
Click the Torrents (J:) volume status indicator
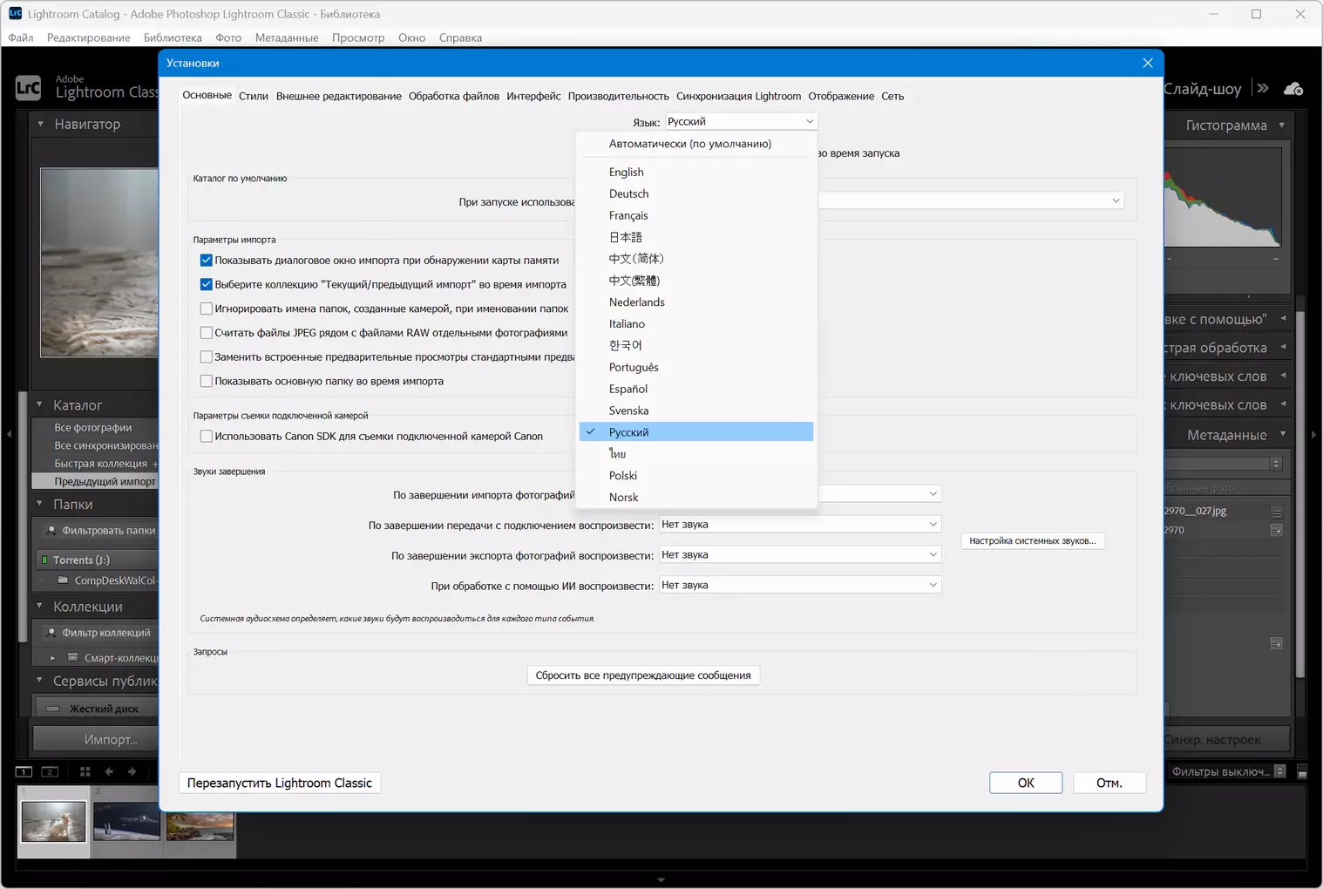click(x=44, y=560)
